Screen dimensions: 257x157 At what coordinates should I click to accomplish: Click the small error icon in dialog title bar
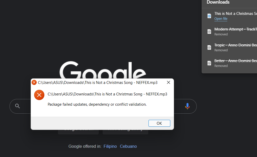click(x=34, y=82)
